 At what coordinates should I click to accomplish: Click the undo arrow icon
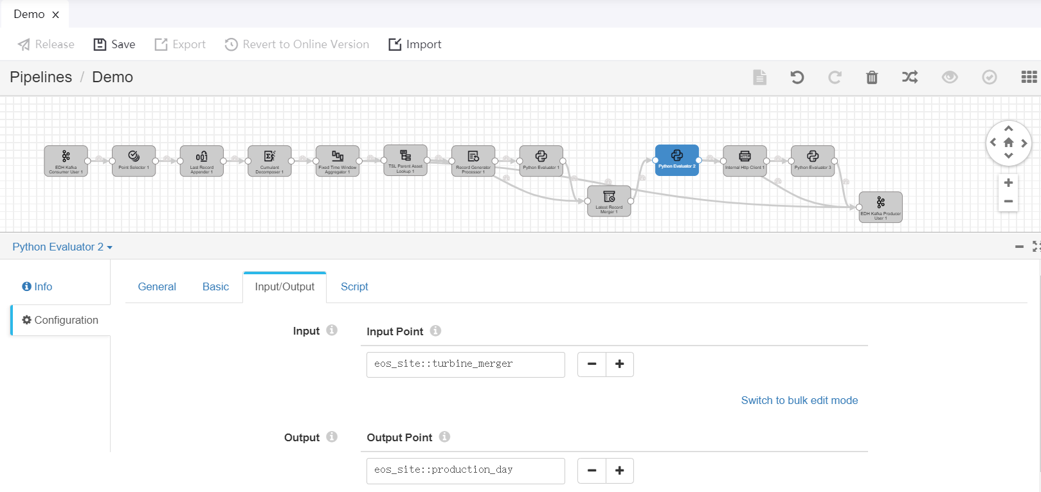[x=797, y=78]
